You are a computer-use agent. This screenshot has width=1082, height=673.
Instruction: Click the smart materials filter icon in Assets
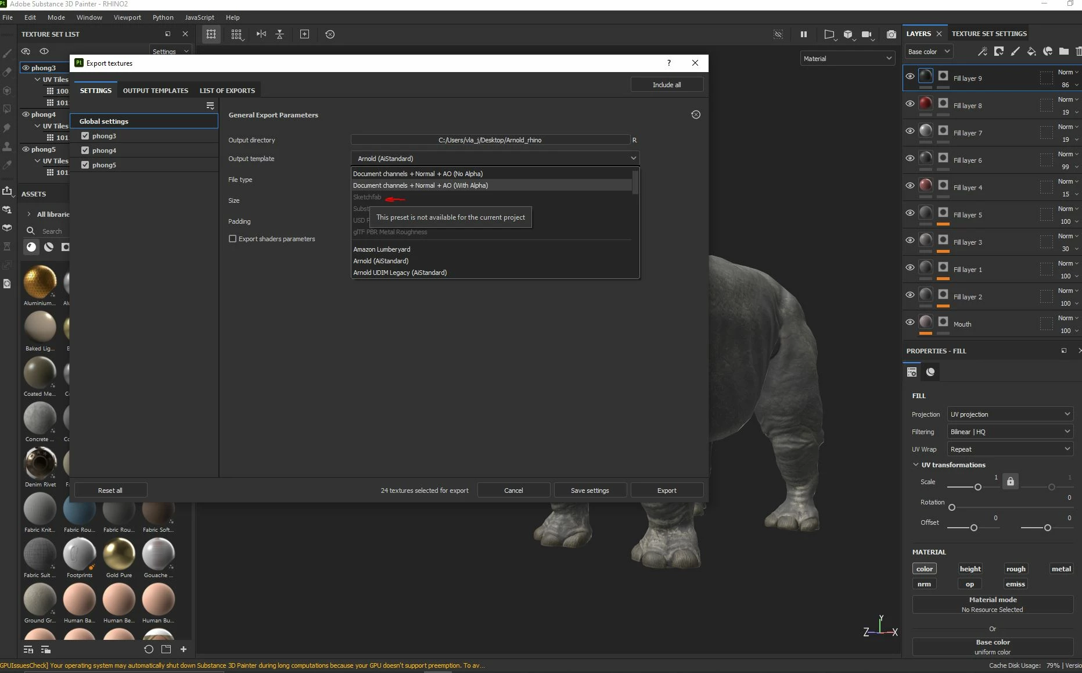(x=49, y=247)
